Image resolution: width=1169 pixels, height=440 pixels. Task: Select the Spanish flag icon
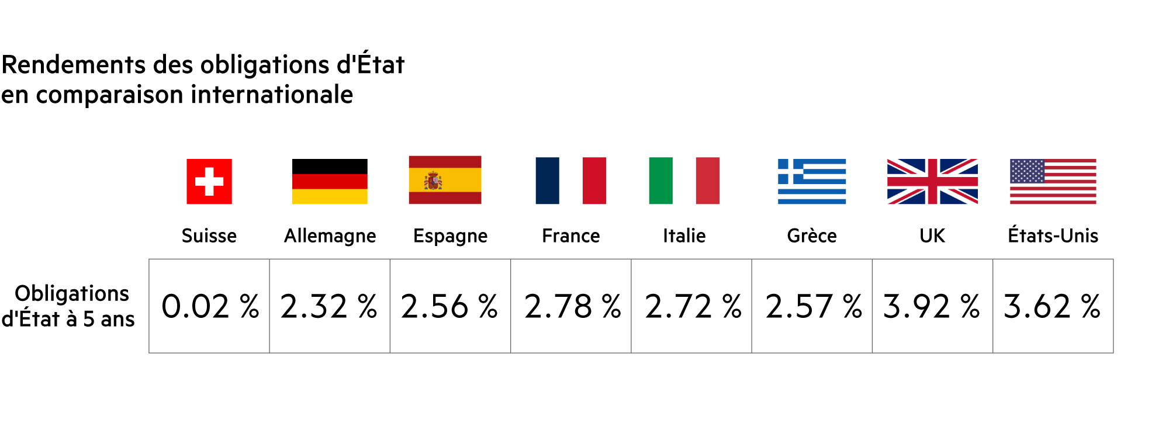(x=445, y=180)
